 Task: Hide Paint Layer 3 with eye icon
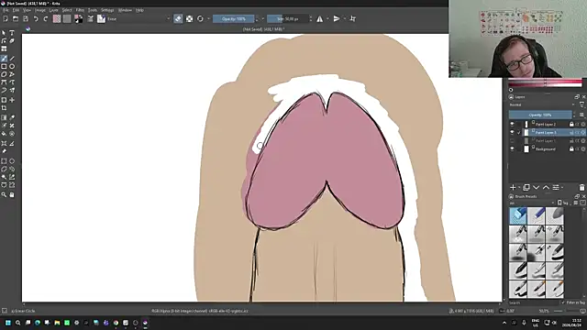coord(512,132)
